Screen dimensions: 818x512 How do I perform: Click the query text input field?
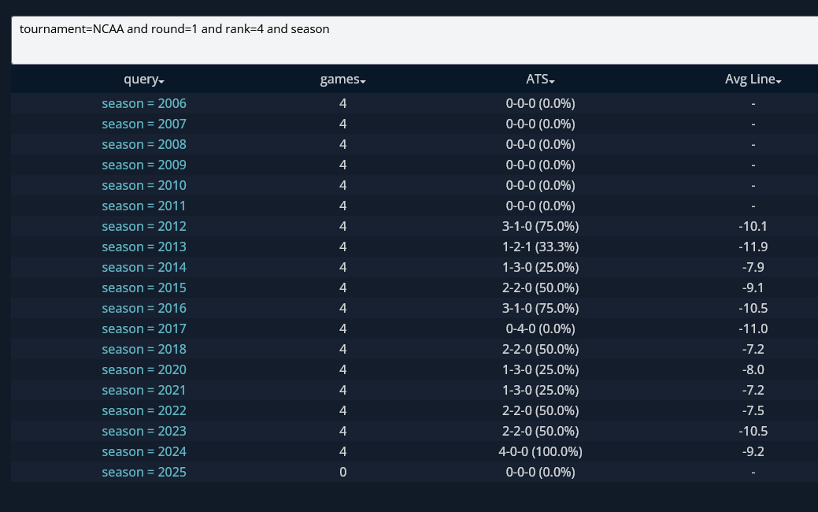coord(415,40)
